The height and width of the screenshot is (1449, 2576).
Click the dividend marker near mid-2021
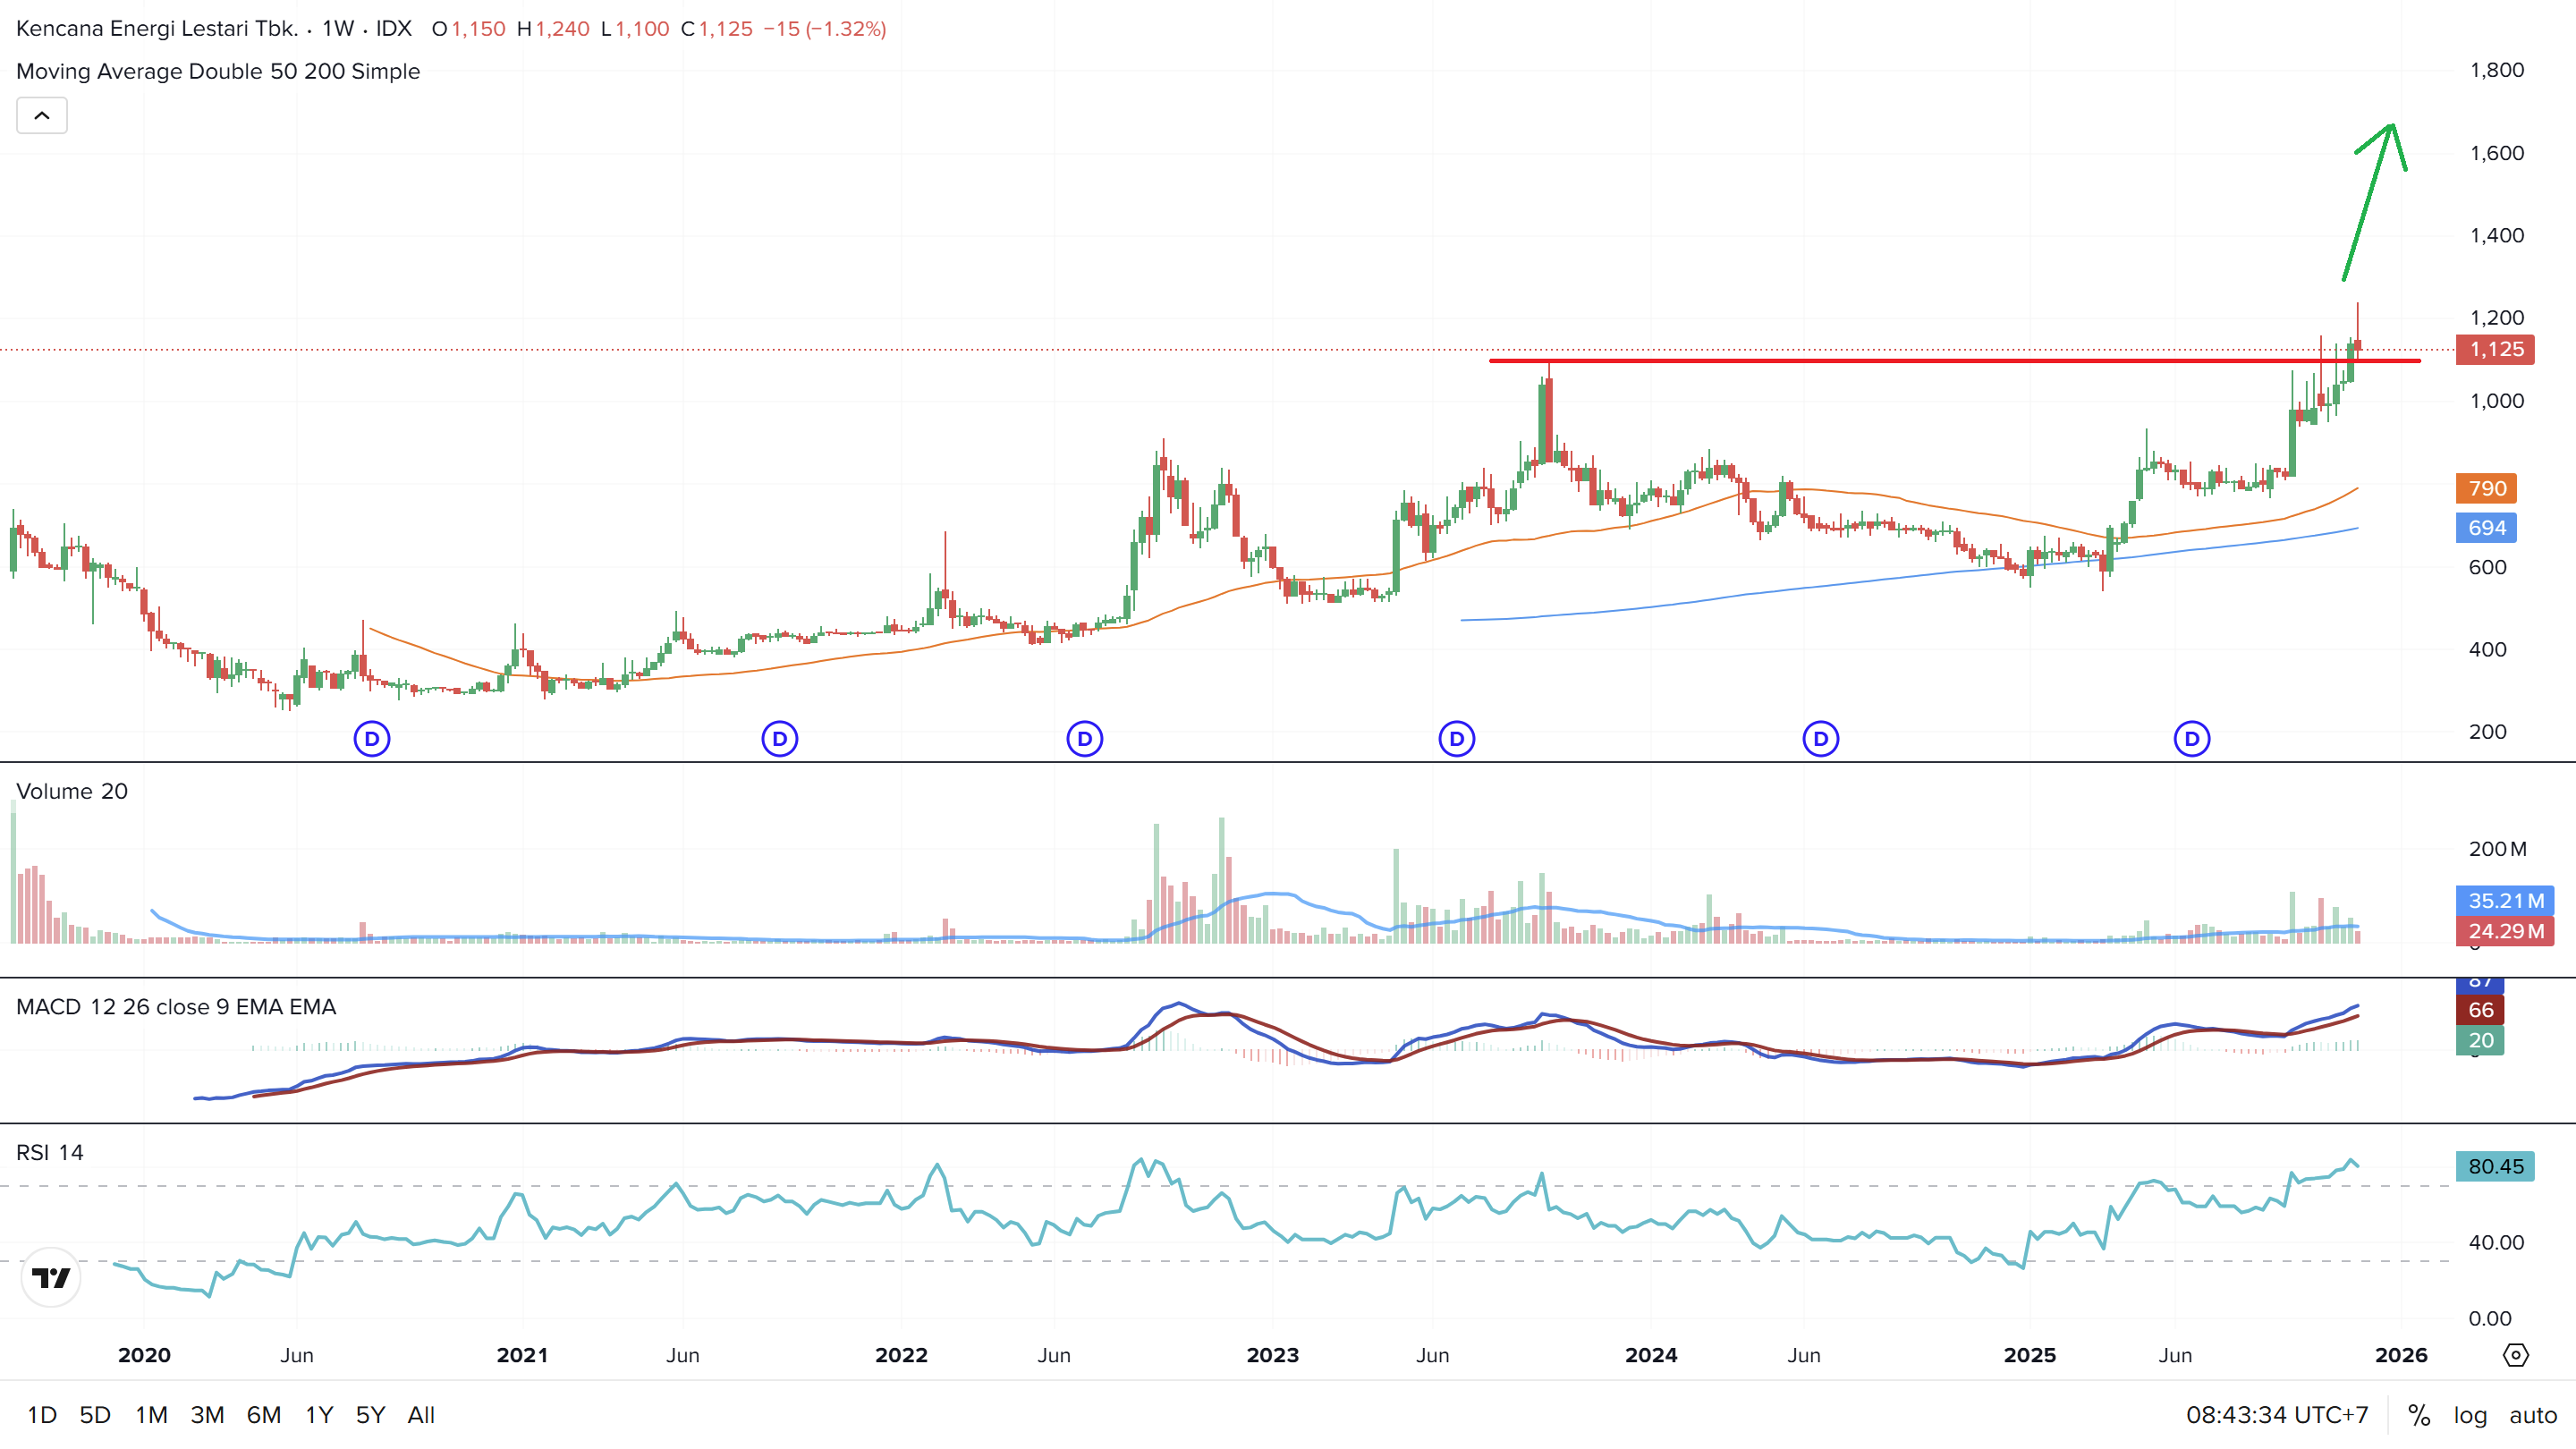click(779, 739)
